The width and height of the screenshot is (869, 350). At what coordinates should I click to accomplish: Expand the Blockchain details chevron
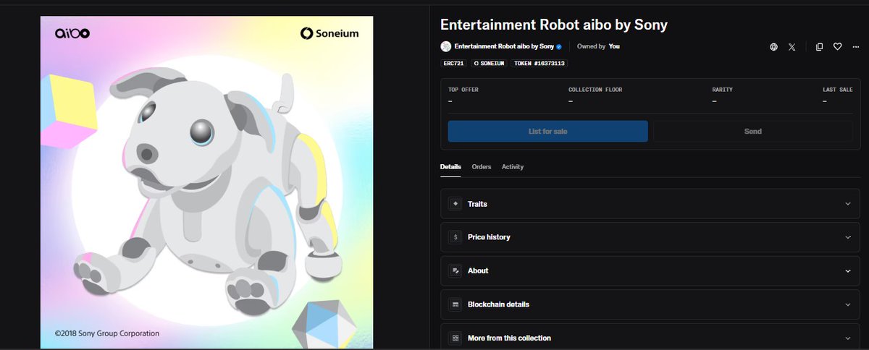[848, 304]
